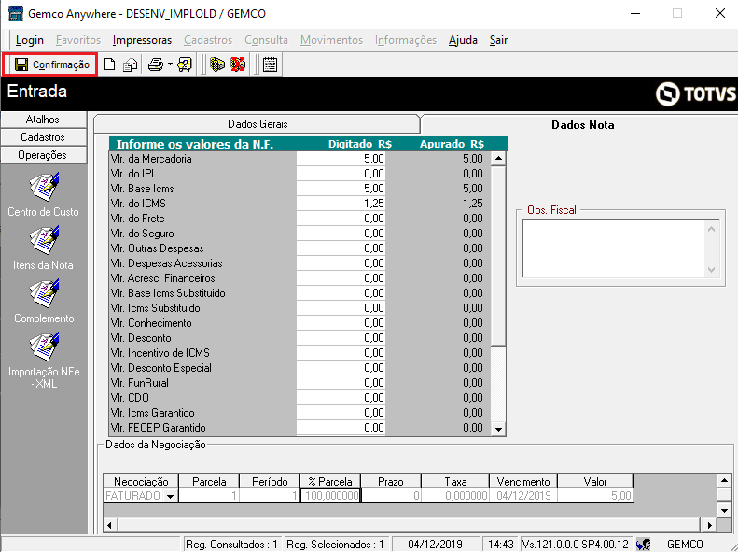Click the Prazo column header
This screenshot has width=738, height=552.
pyautogui.click(x=391, y=481)
